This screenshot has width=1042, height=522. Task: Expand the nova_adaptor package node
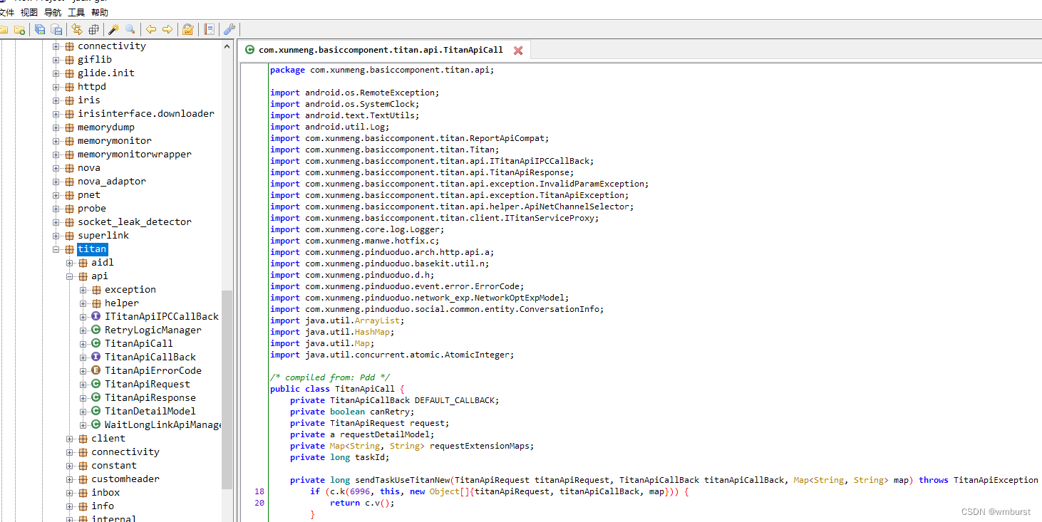pos(56,182)
